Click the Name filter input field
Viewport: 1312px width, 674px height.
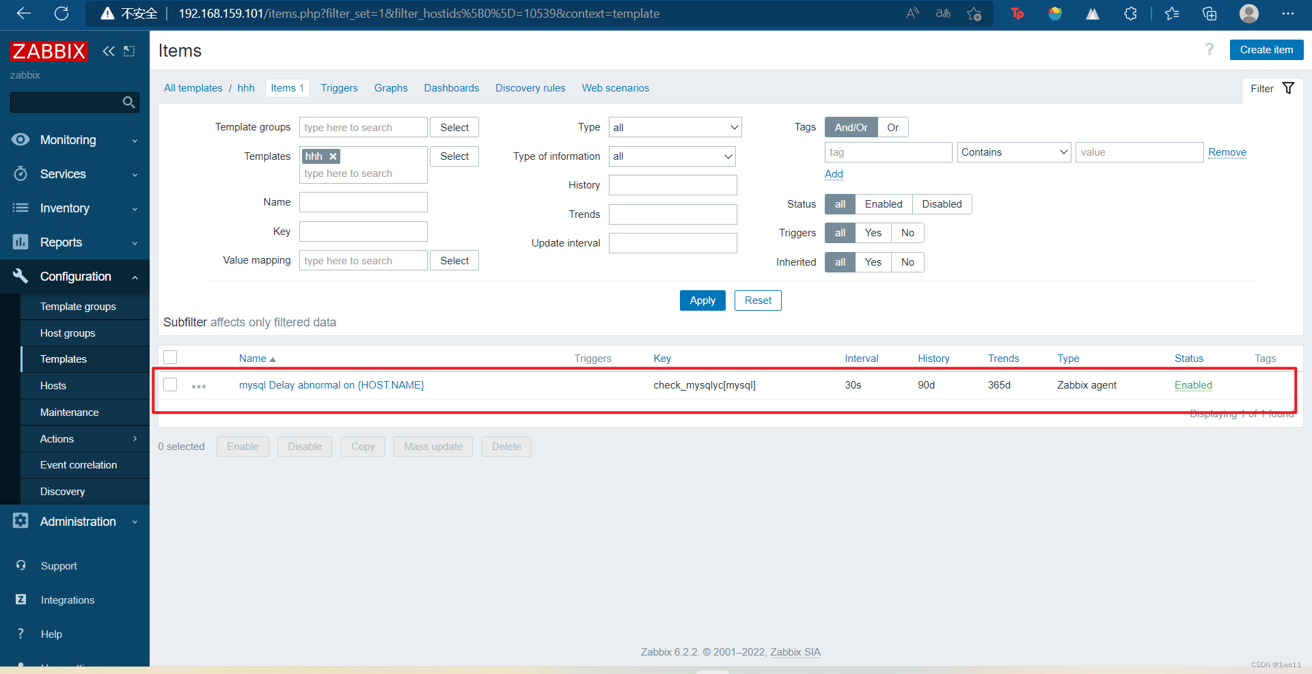click(x=364, y=202)
